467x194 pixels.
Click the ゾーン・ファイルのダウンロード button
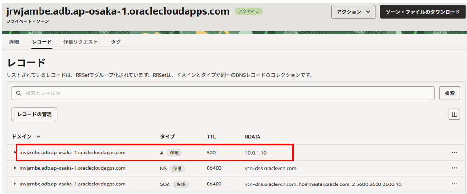point(422,12)
